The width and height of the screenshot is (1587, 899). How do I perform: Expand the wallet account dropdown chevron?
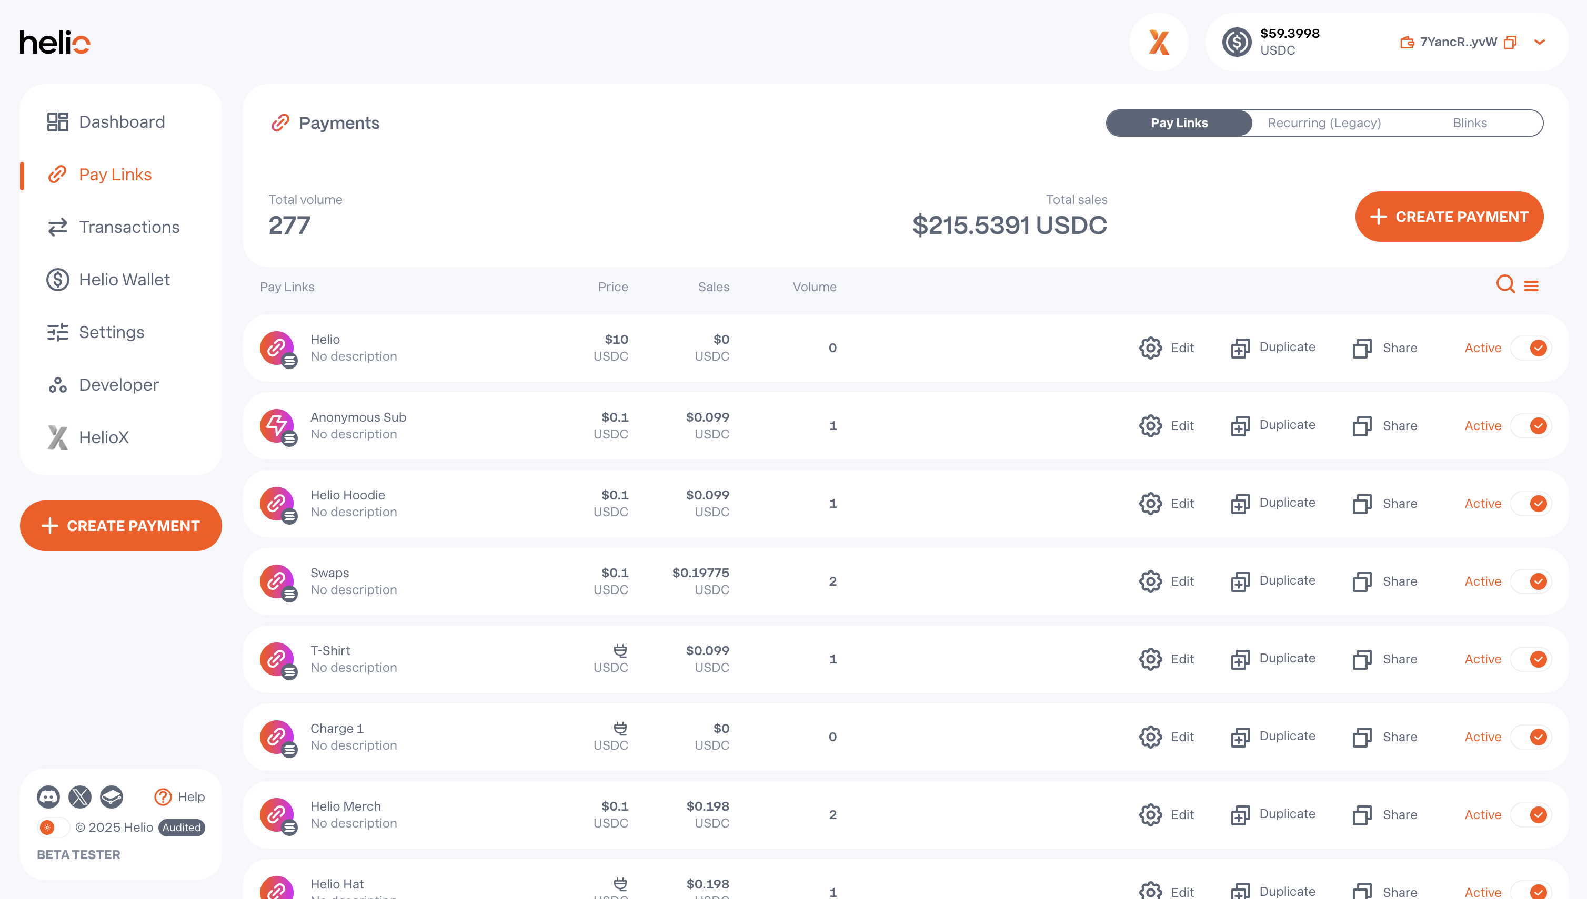pyautogui.click(x=1540, y=42)
